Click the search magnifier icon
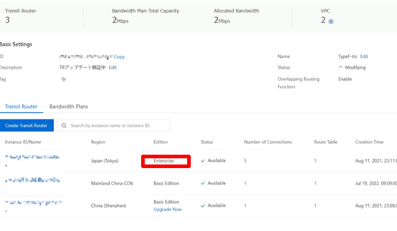The height and width of the screenshot is (231, 397). (64, 125)
